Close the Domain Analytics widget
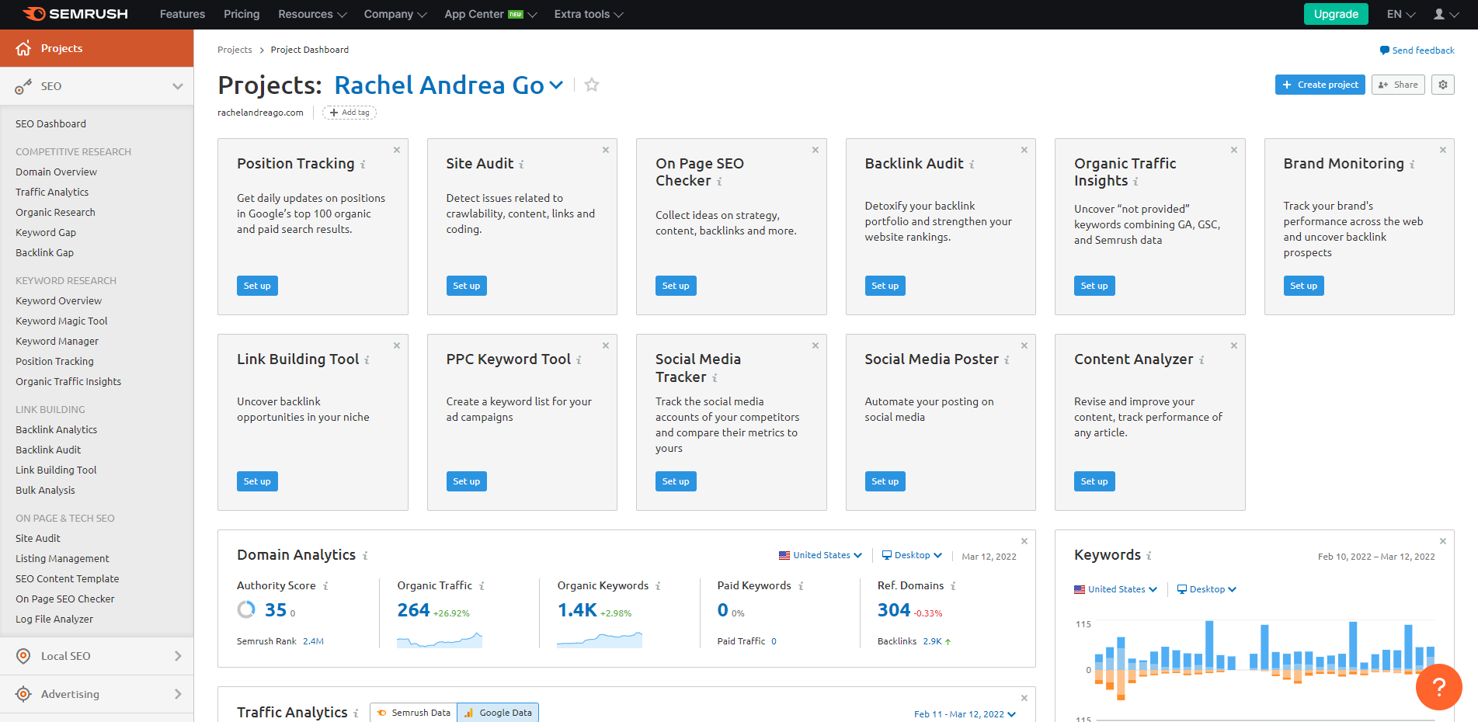The image size is (1478, 722). 1024,541
